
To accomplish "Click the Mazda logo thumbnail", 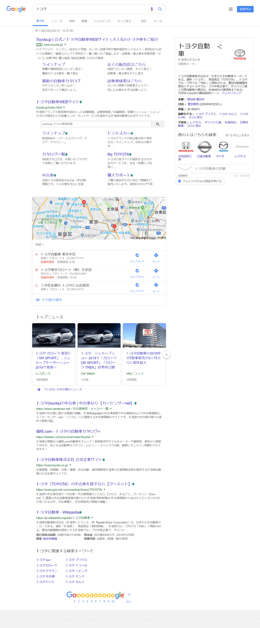I will [223, 147].
